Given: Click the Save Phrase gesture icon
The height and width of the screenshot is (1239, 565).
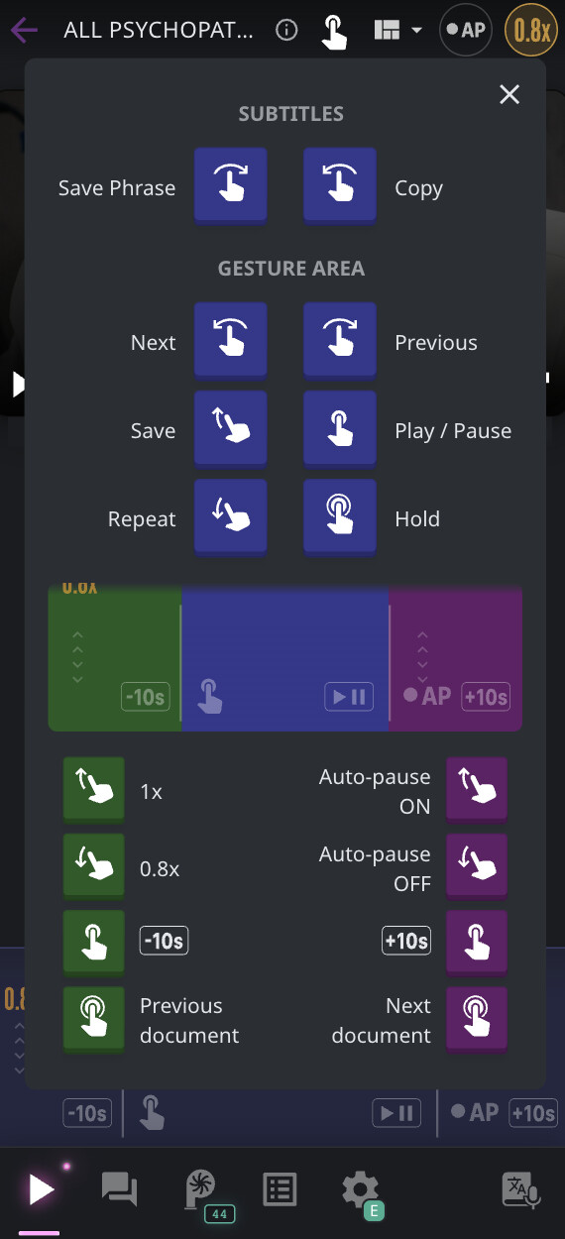Looking at the screenshot, I should pyautogui.click(x=231, y=185).
